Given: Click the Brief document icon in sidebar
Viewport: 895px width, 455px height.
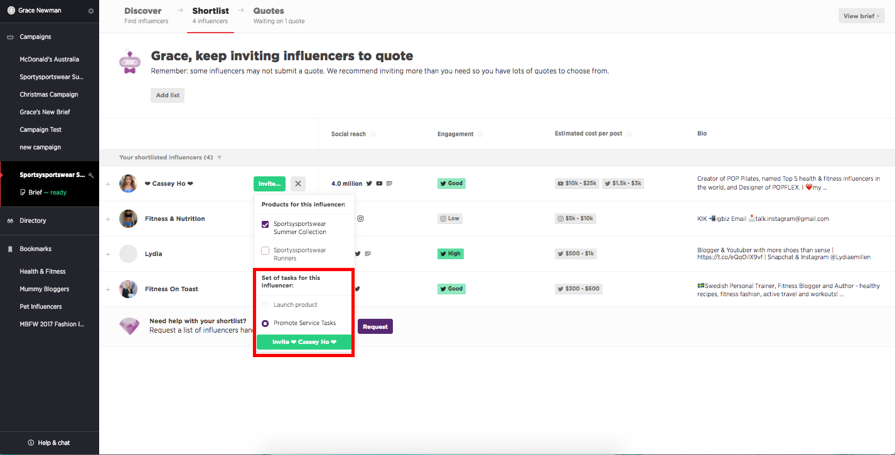Looking at the screenshot, I should coord(23,193).
